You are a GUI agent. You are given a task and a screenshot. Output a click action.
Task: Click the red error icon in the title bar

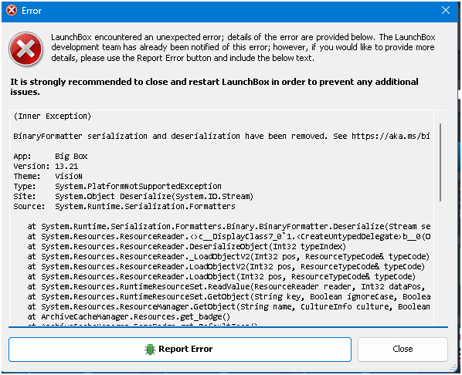(x=12, y=11)
